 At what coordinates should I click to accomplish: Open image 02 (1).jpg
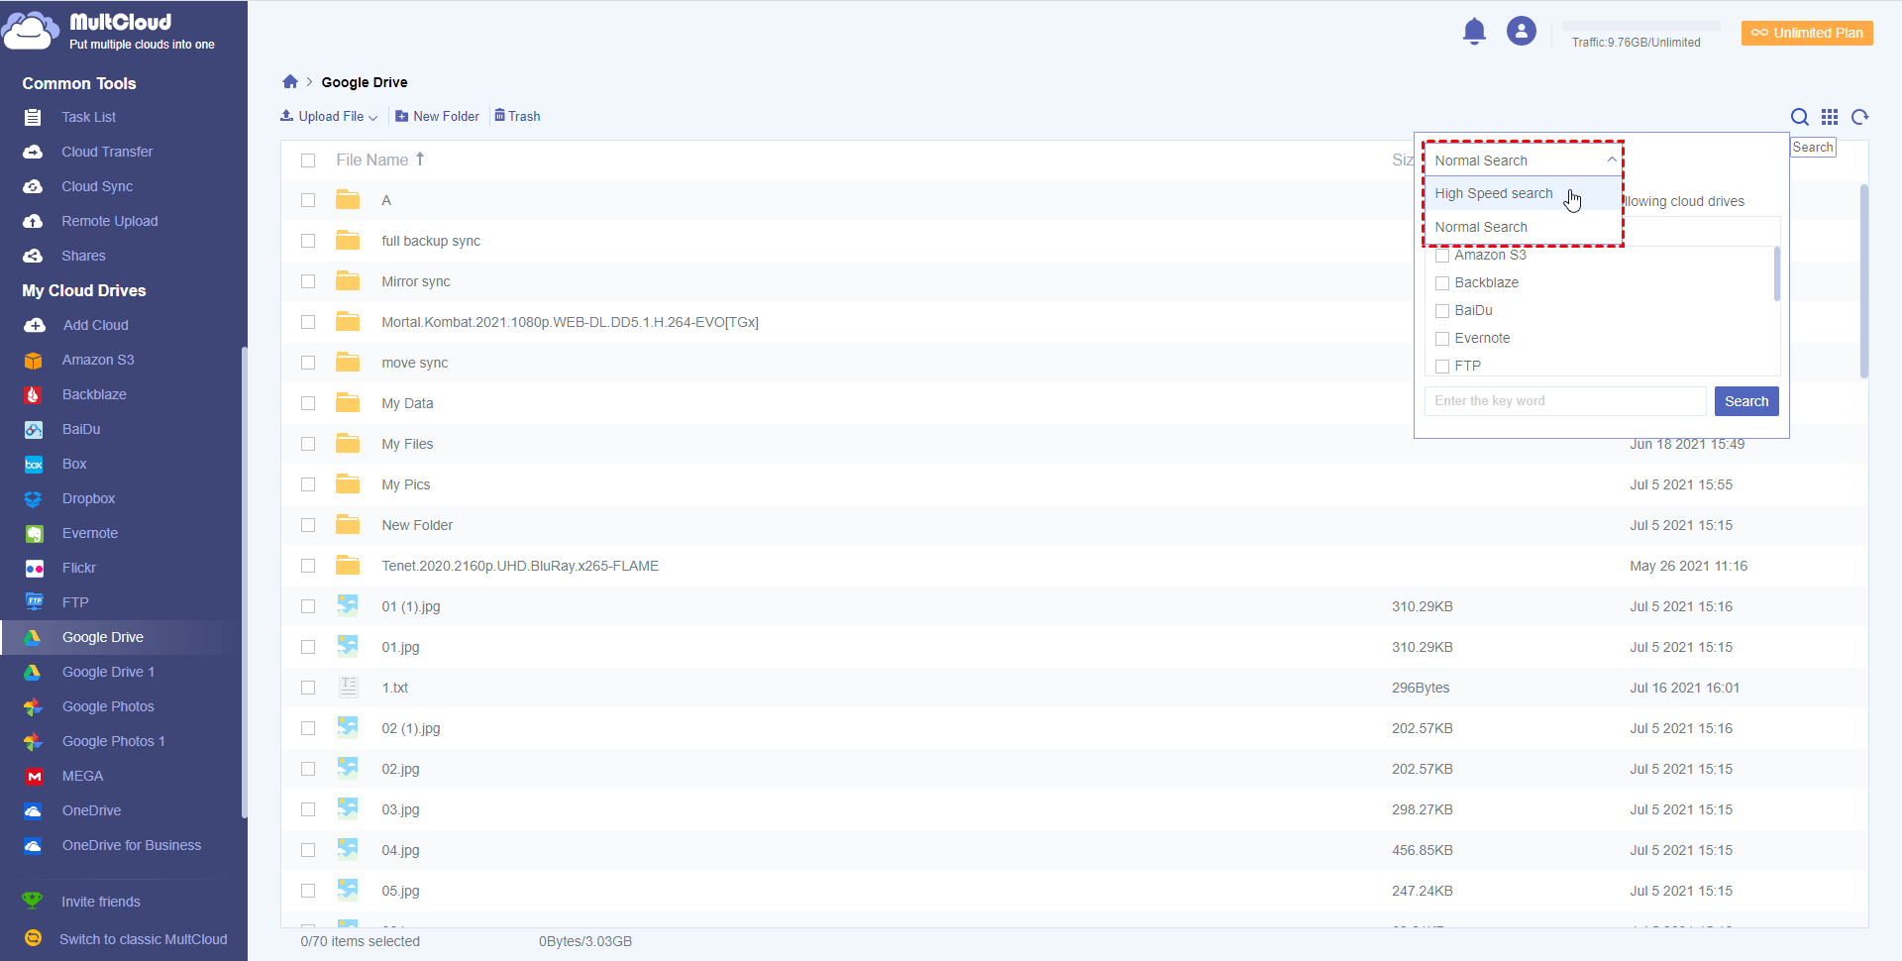(x=411, y=728)
